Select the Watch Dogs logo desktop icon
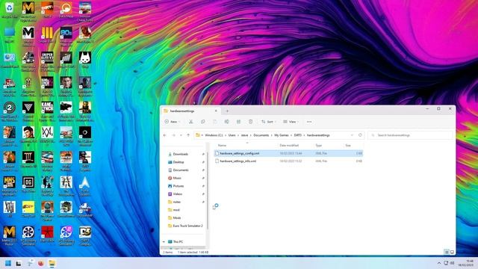This screenshot has width=478, height=269. (x=47, y=136)
